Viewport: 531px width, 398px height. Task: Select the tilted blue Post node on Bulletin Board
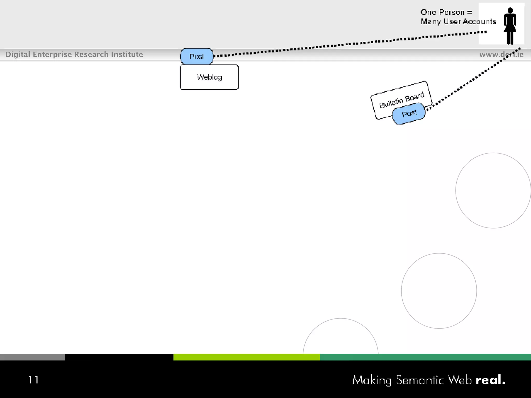click(x=409, y=114)
